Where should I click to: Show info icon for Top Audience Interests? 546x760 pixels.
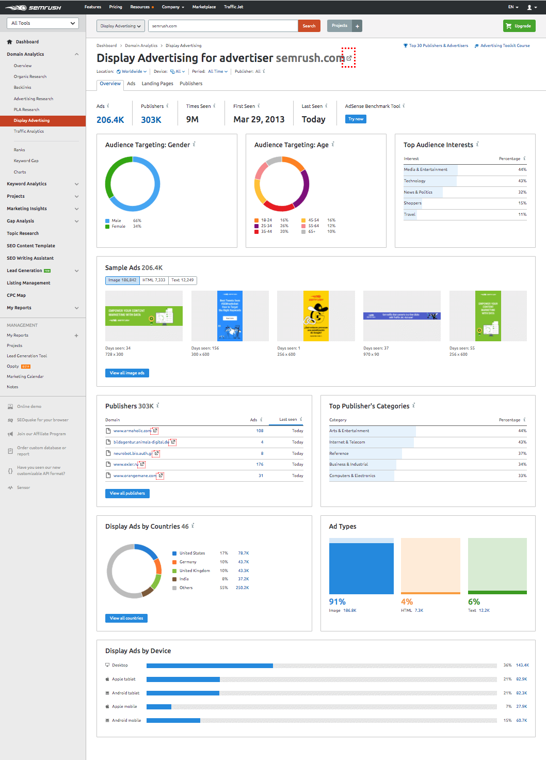[477, 145]
